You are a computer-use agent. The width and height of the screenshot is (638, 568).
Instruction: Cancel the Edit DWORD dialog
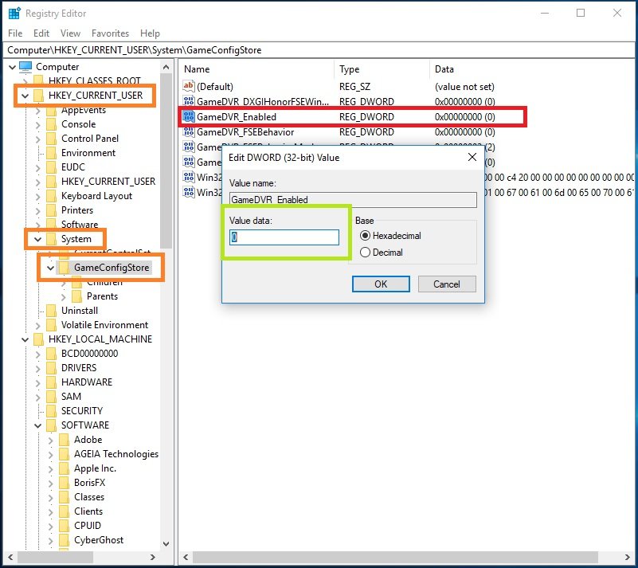447,284
